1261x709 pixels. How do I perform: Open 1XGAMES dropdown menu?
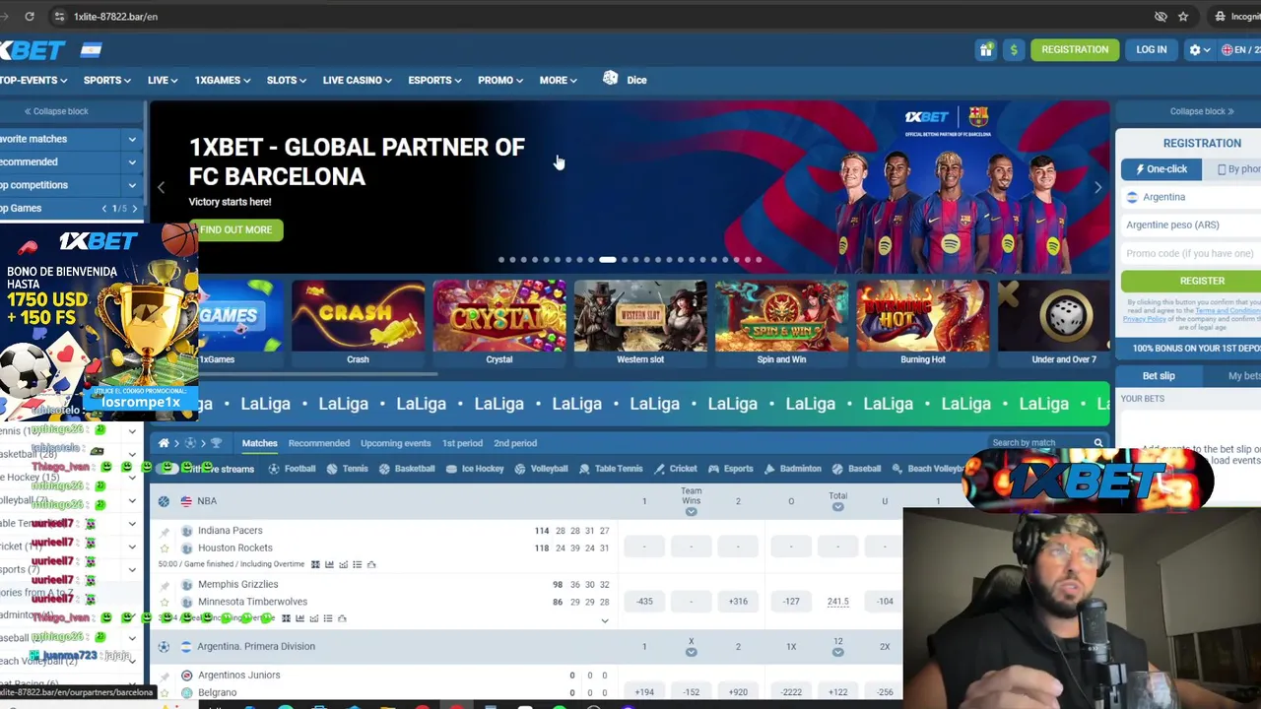222,80
